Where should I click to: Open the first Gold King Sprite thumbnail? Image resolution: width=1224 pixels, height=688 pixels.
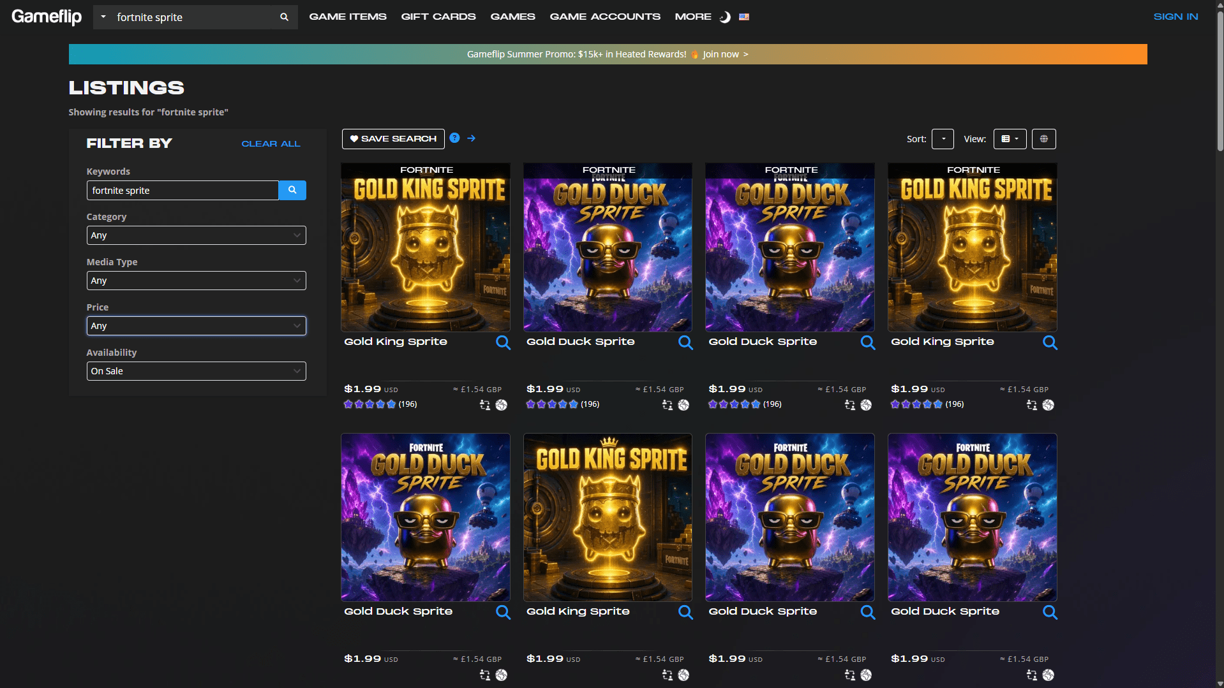(425, 247)
